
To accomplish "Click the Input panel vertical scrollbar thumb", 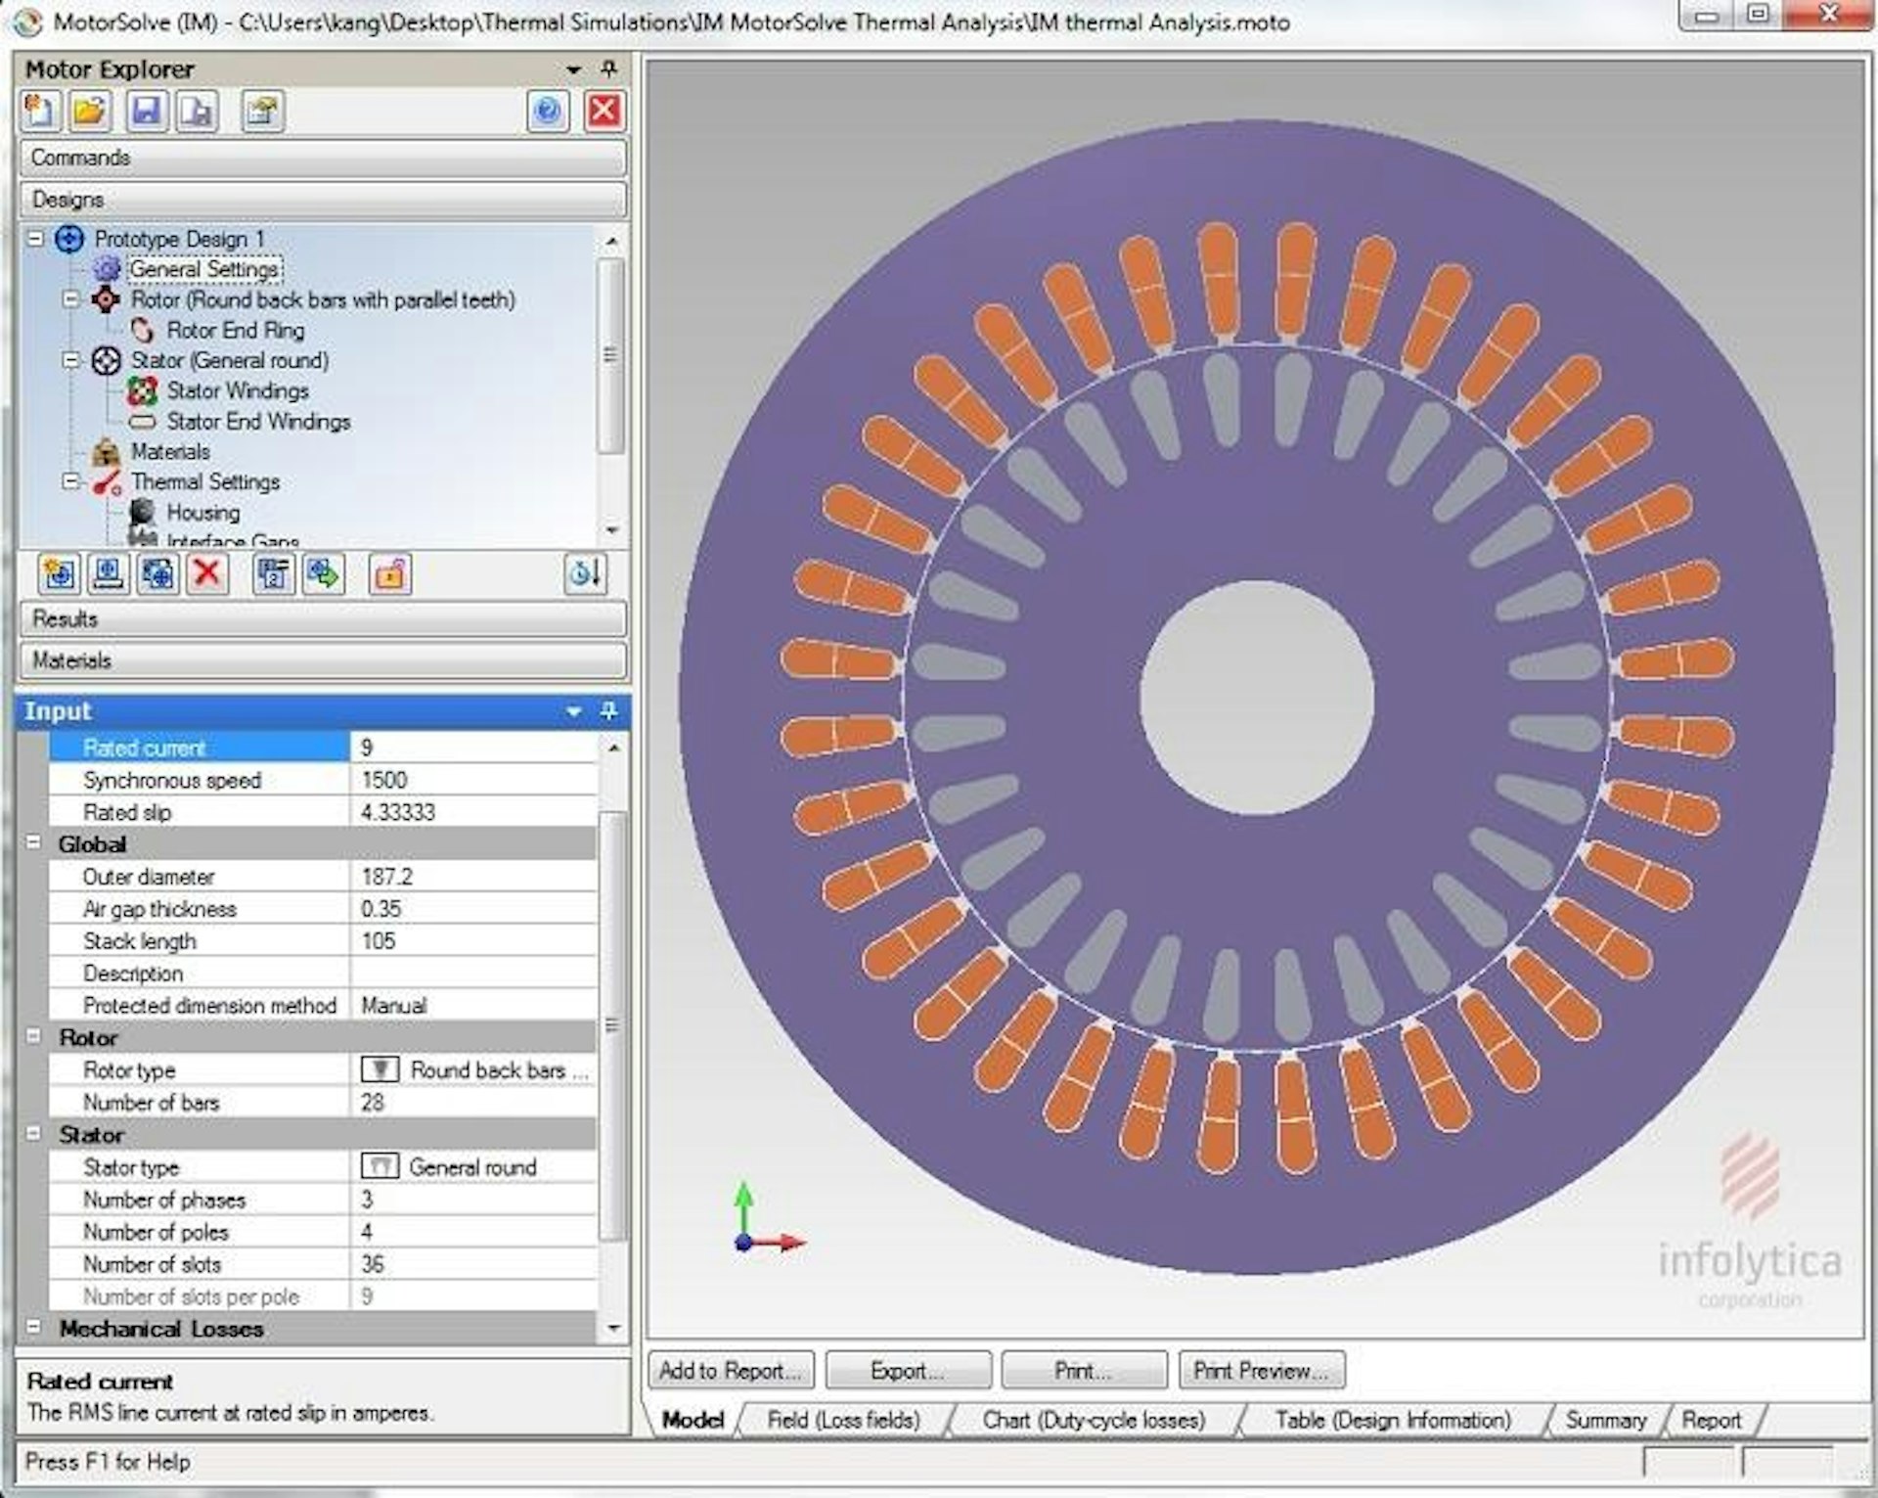I will [x=612, y=1022].
